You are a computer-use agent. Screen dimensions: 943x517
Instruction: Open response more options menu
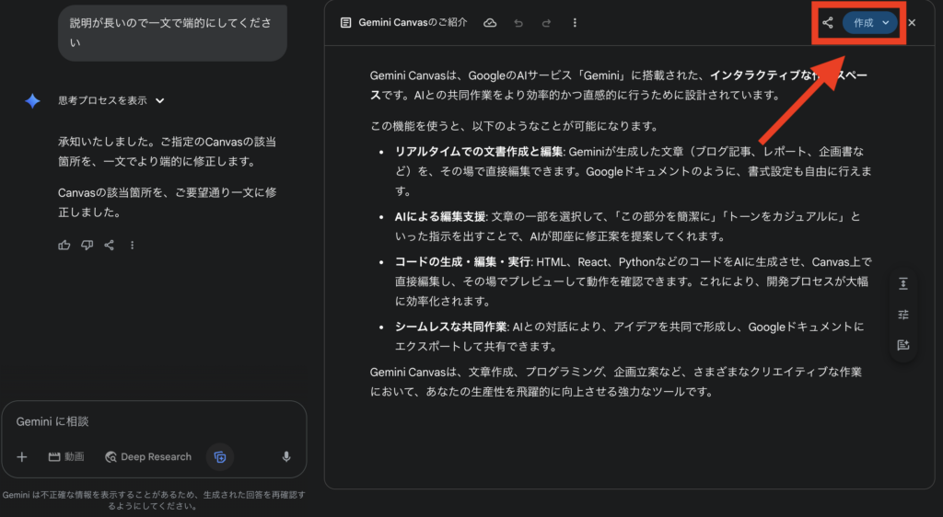132,245
